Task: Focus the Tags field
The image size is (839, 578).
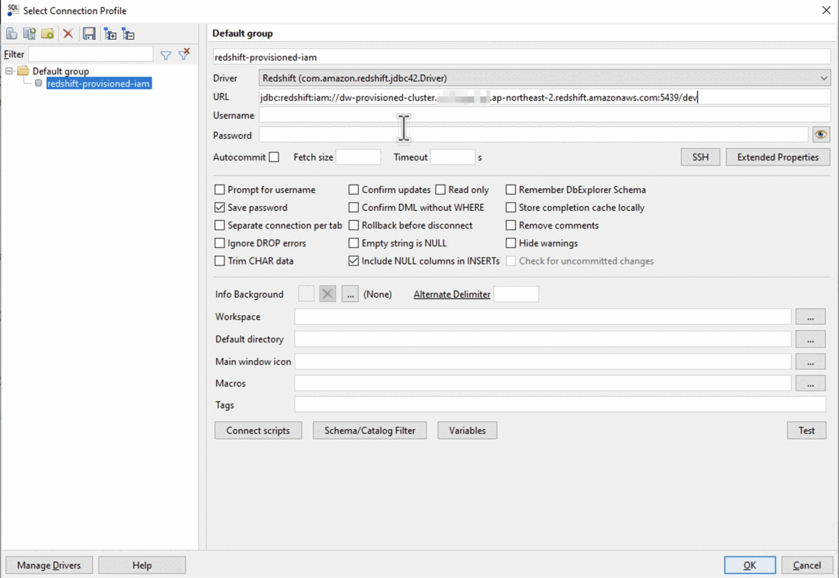Action: coord(560,405)
